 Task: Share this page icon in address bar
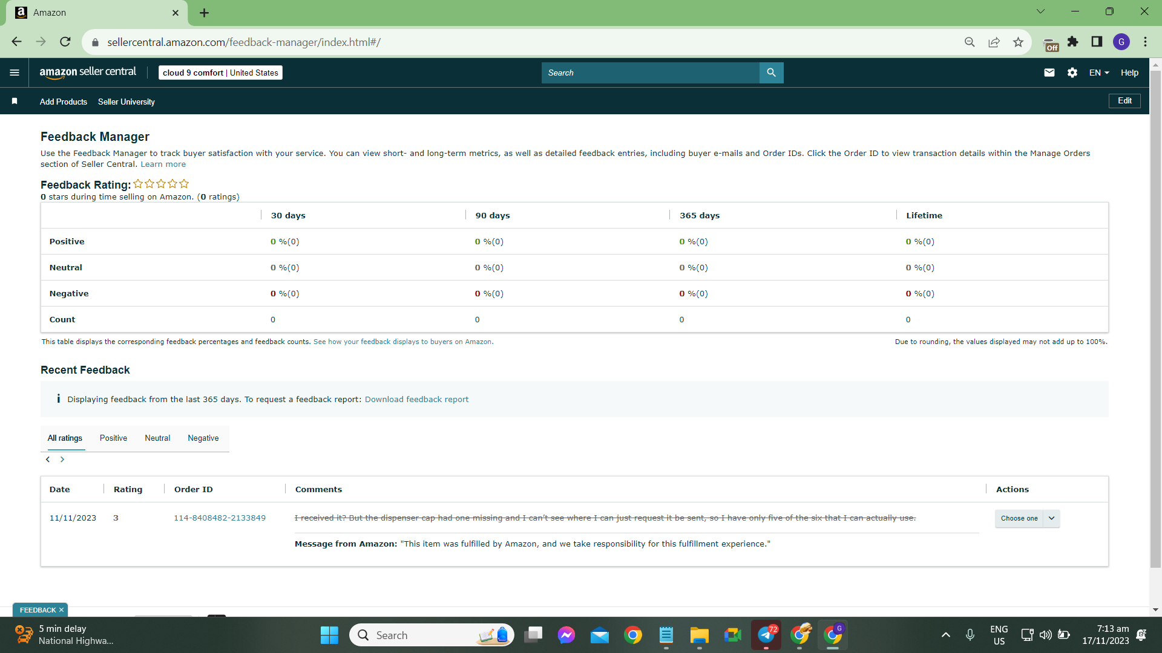click(x=994, y=42)
